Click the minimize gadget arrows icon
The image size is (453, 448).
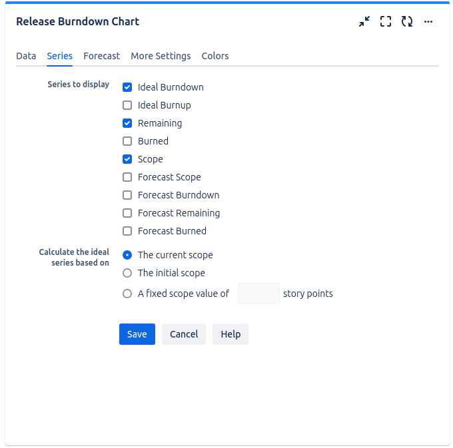click(364, 21)
